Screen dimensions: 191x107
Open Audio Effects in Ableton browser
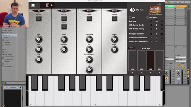(9, 28)
